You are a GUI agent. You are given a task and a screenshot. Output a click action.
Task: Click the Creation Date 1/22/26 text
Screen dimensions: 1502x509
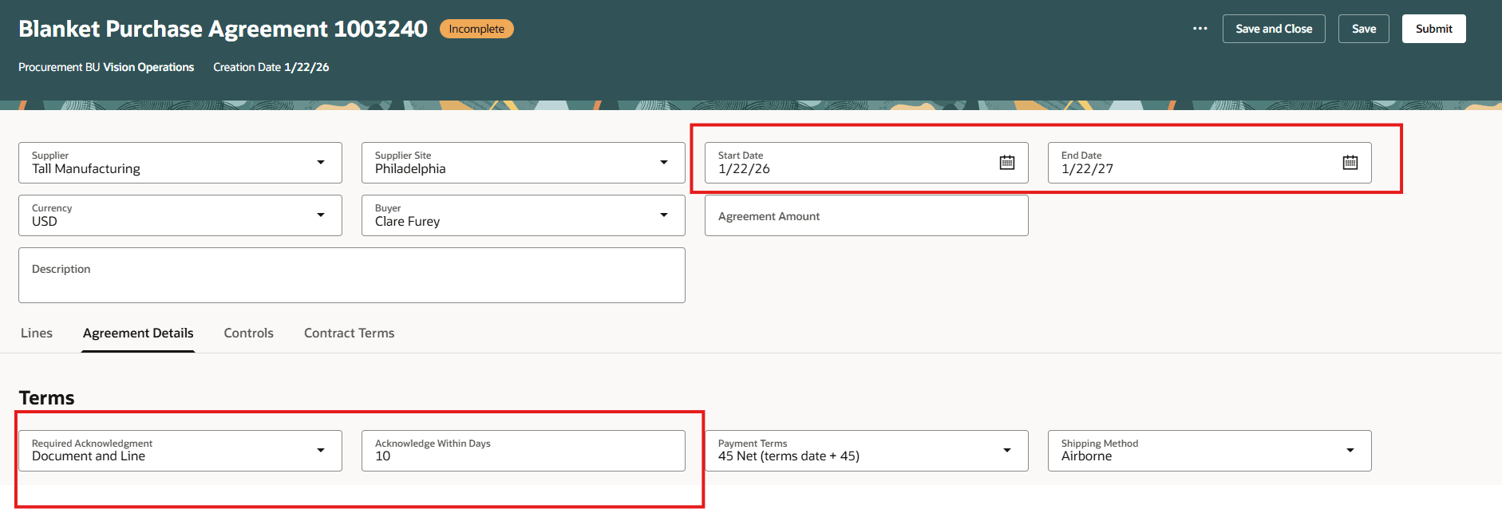pos(271,67)
